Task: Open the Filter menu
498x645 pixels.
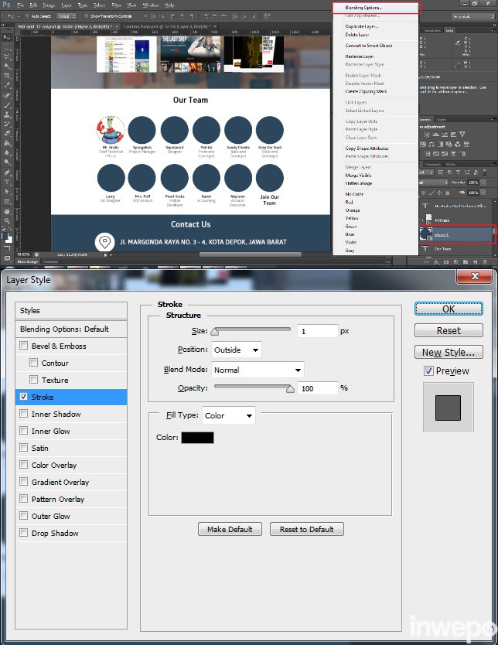Action: [x=116, y=5]
